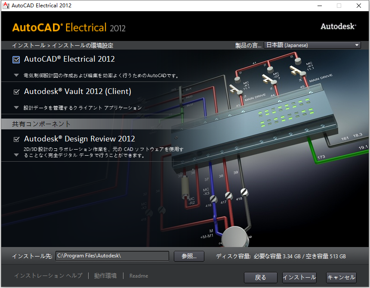Close the installer window
This screenshot has width=370, height=288.
pyautogui.click(x=359, y=6)
